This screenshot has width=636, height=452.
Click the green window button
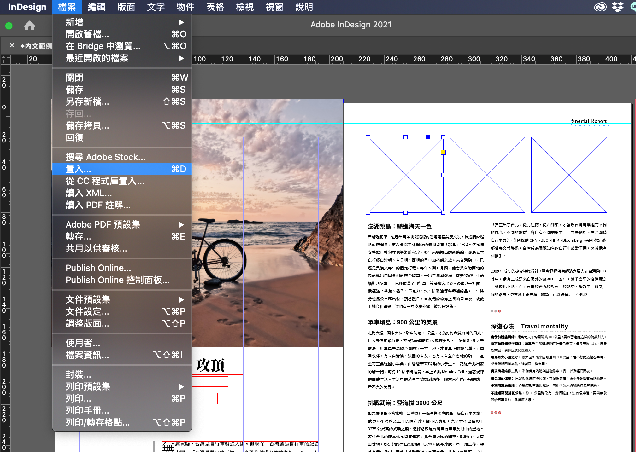(9, 26)
